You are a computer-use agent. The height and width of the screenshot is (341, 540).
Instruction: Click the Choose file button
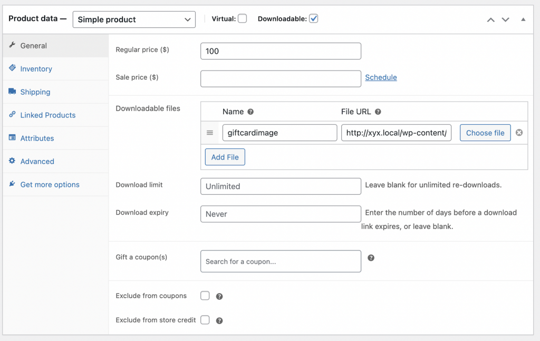[x=485, y=133]
